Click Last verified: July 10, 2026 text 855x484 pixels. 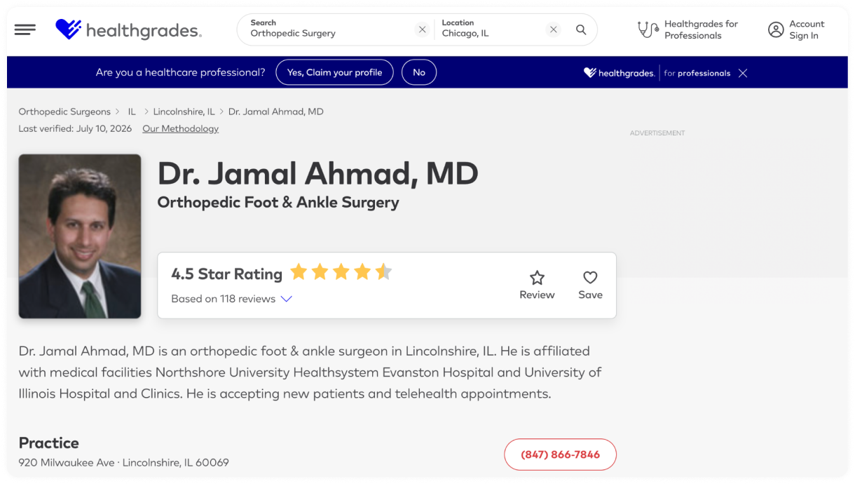(x=75, y=128)
